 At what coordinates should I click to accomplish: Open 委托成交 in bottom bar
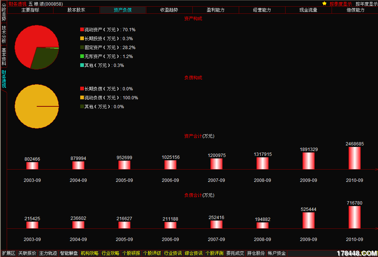pyautogui.click(x=235, y=253)
